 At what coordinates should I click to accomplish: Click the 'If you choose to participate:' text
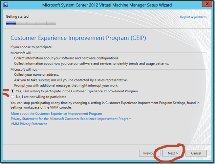(x=31, y=47)
